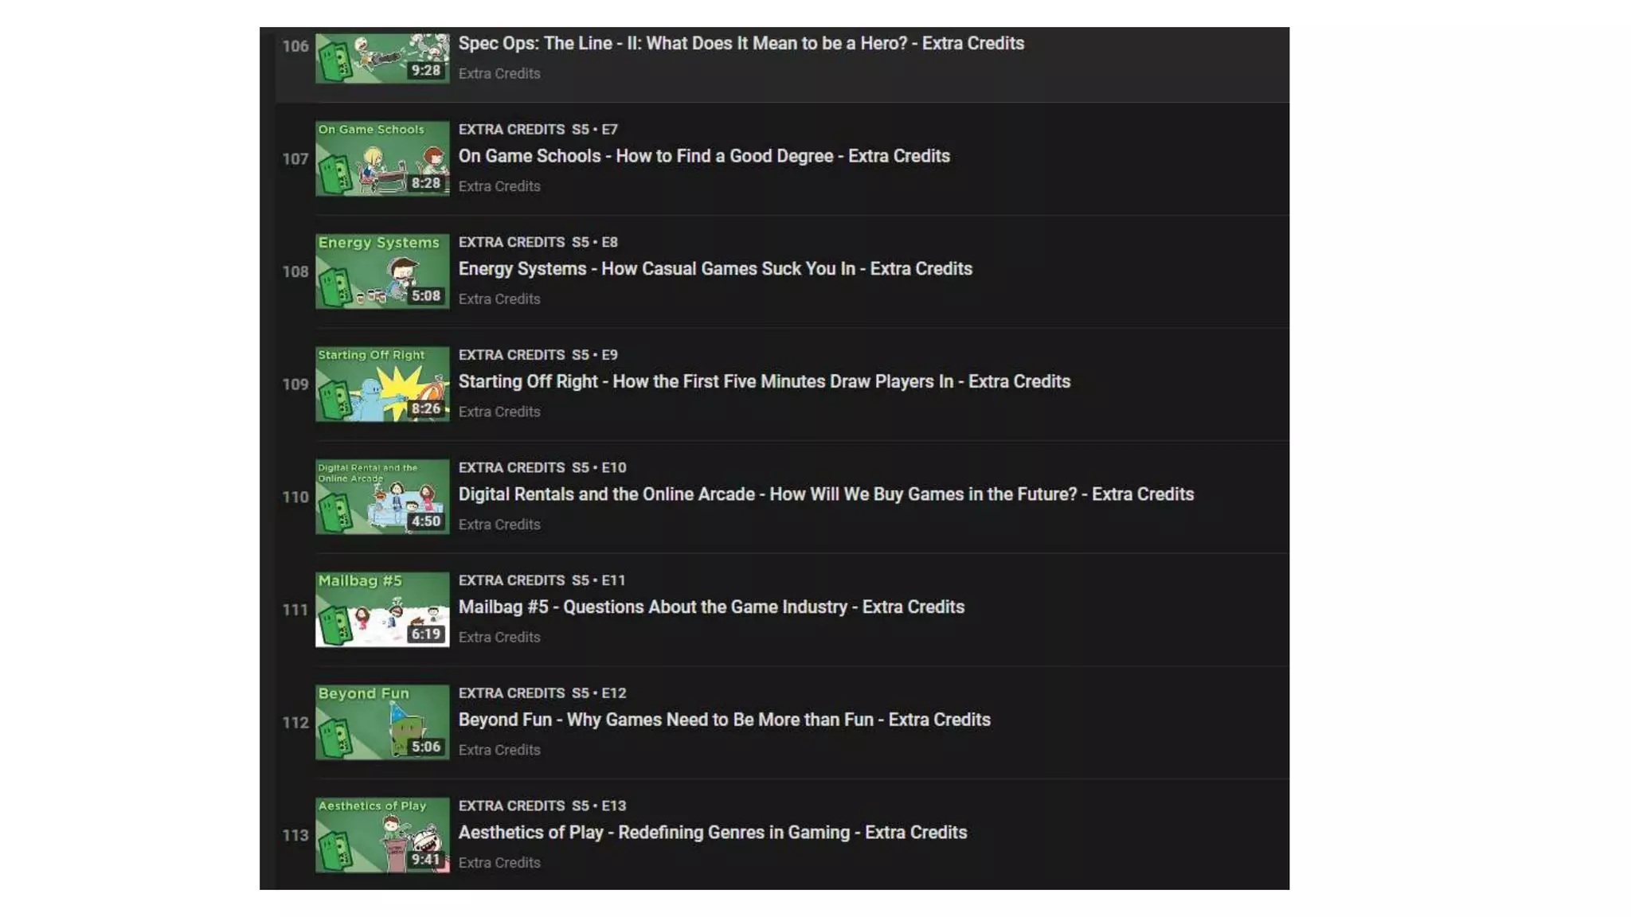Click Extra Credits channel name under video 107
The width and height of the screenshot is (1631, 917).
click(499, 186)
